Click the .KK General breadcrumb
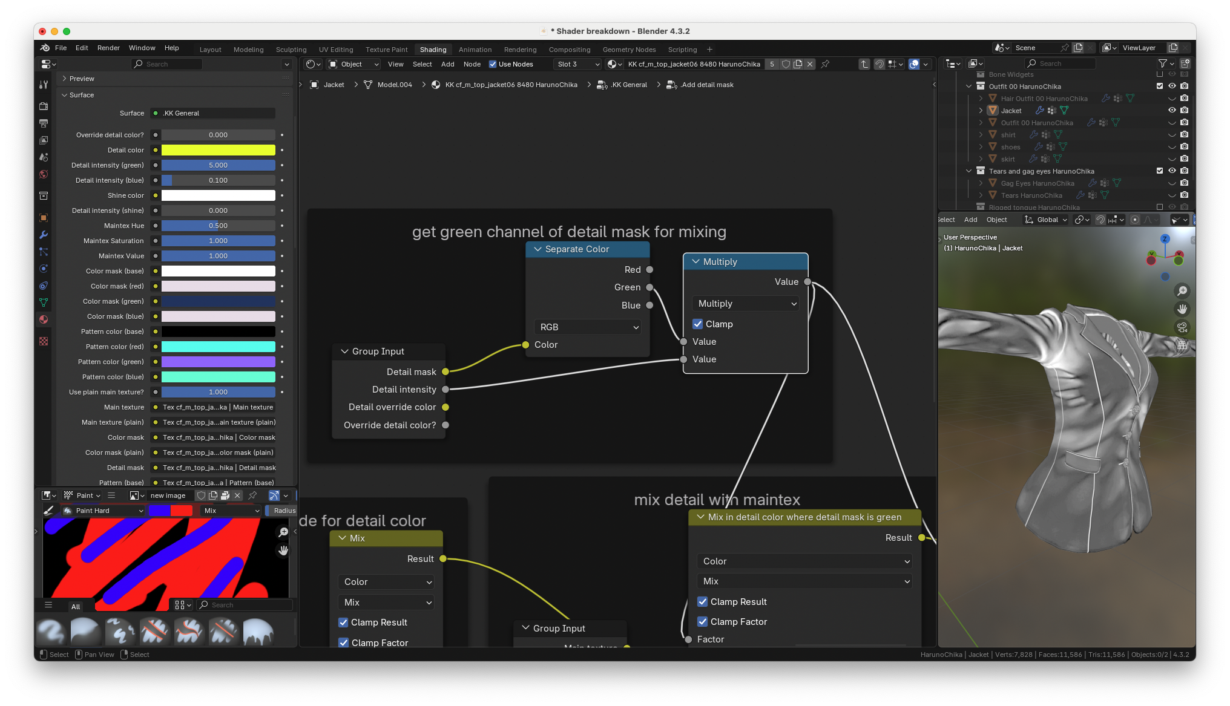Image resolution: width=1230 pixels, height=706 pixels. click(628, 85)
